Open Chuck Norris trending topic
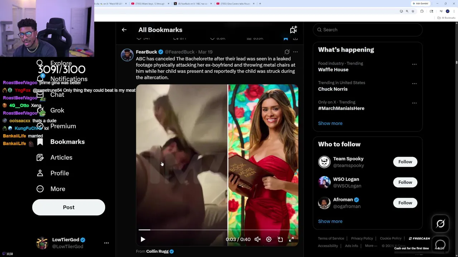The height and width of the screenshot is (257, 458). [x=333, y=89]
